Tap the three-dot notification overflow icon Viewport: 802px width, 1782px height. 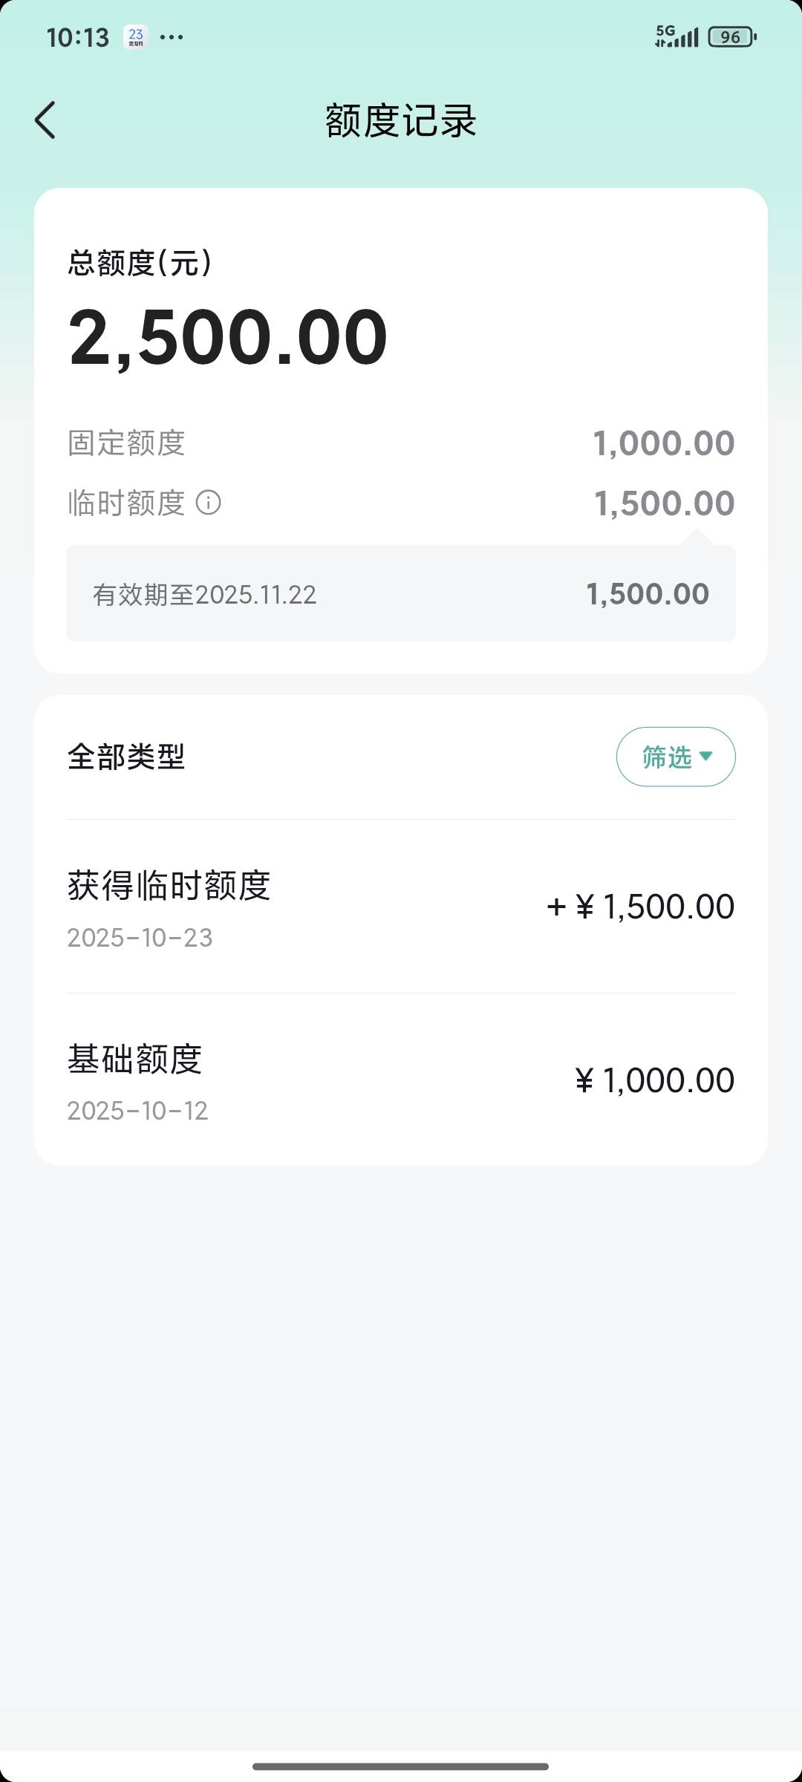coord(172,37)
